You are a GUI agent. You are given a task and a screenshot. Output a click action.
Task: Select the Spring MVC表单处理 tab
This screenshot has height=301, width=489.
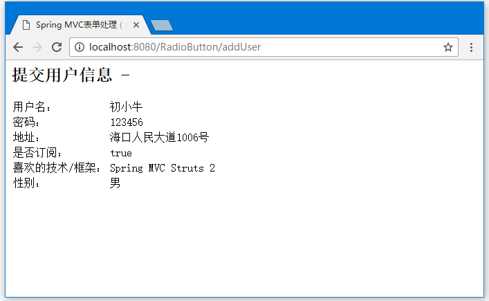(x=77, y=25)
